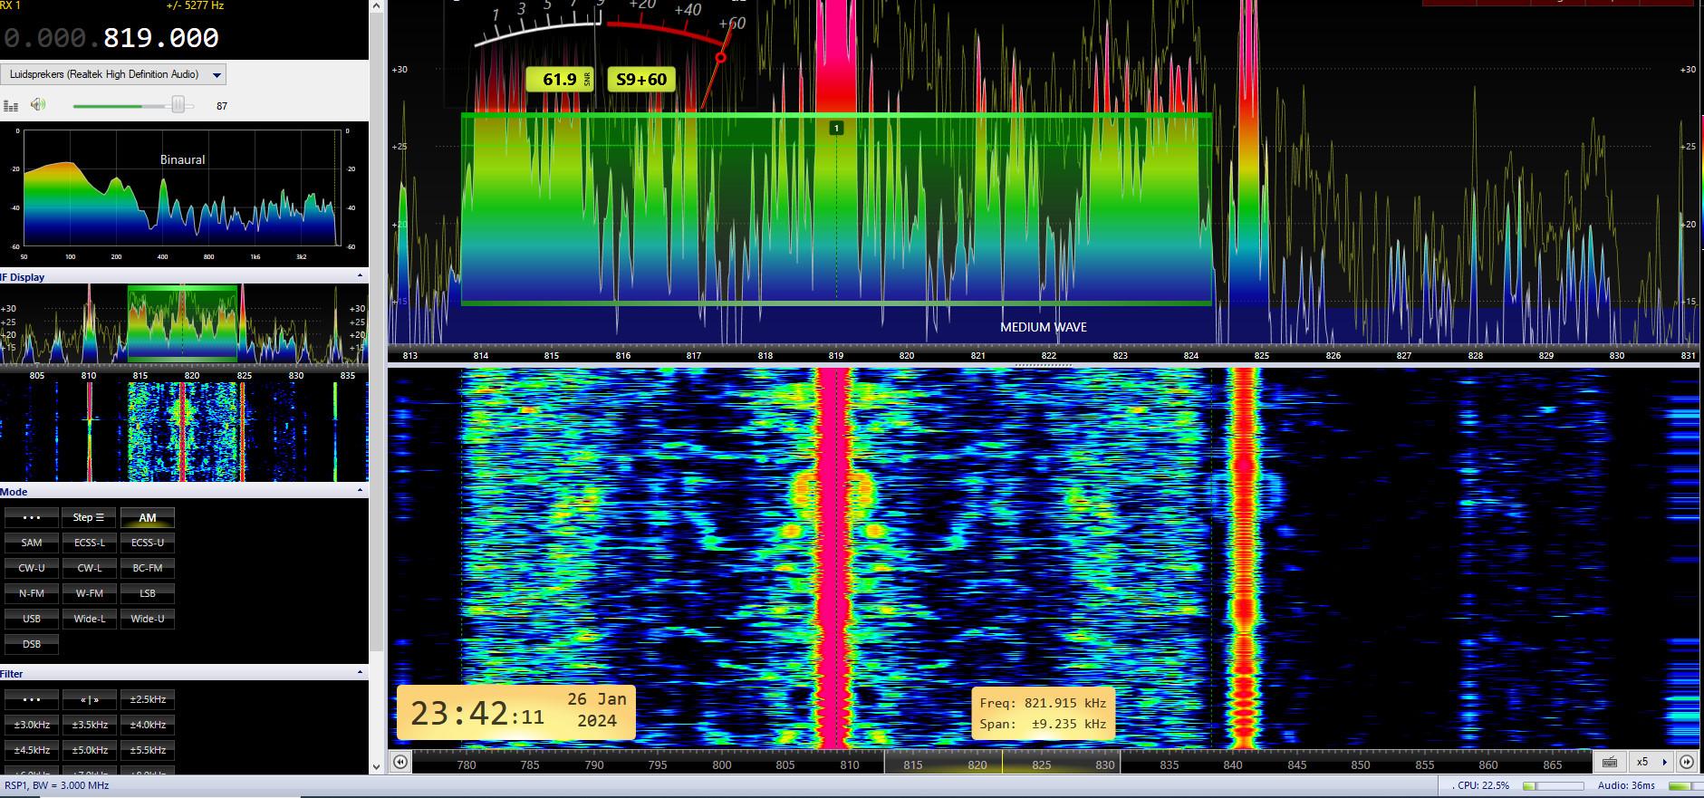Open the audio equalizer bars icon
Image resolution: width=1704 pixels, height=798 pixels.
pos(11,106)
